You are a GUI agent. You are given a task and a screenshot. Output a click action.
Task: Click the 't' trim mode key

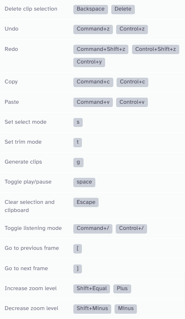[x=77, y=142]
